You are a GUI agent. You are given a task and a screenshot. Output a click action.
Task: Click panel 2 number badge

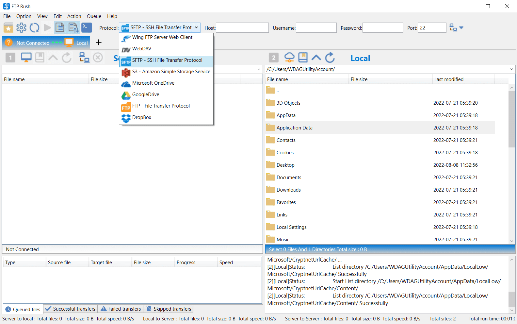point(274,58)
